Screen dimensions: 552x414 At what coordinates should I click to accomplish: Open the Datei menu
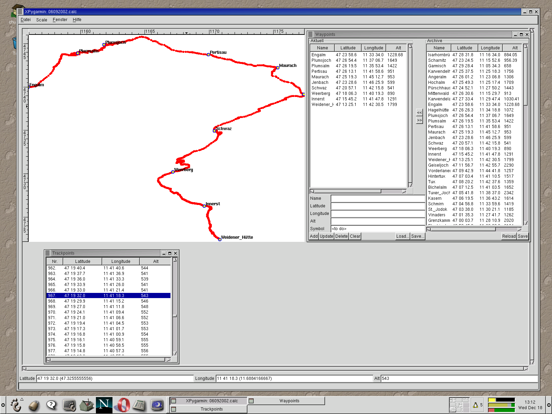click(26, 20)
